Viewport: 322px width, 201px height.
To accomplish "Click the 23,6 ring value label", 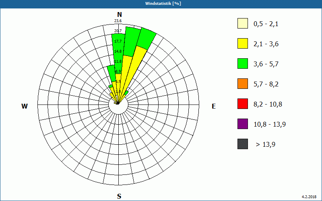I will pyautogui.click(x=118, y=21).
